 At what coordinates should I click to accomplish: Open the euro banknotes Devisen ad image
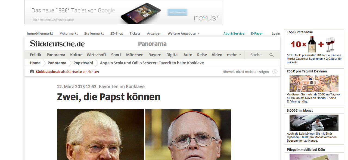[314, 84]
